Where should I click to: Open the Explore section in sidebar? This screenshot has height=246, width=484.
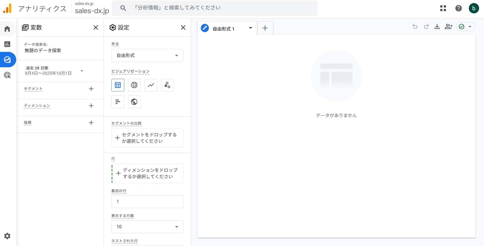[x=7, y=60]
